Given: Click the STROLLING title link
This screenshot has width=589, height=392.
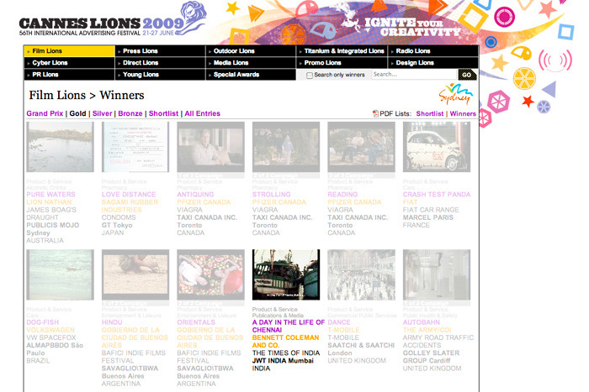Looking at the screenshot, I should coord(271,195).
